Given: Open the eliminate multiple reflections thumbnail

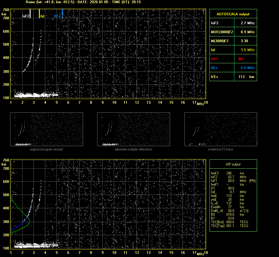Looking at the screenshot, I should (133, 129).
